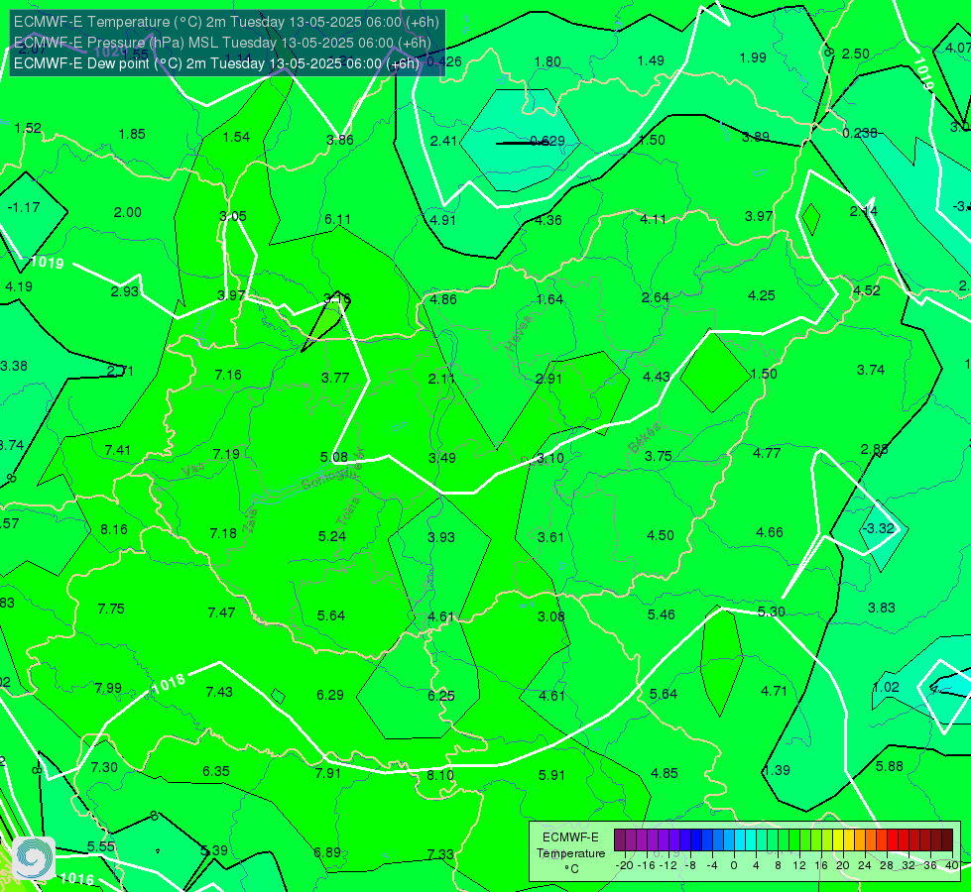Click the legend scale label '24'
This screenshot has width=971, height=892.
pyautogui.click(x=865, y=865)
